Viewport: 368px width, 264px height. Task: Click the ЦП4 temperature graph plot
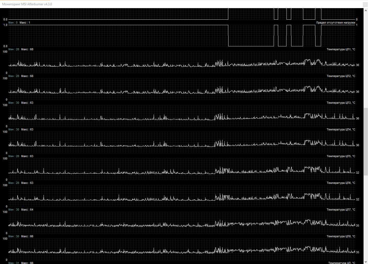pyautogui.click(x=182, y=142)
